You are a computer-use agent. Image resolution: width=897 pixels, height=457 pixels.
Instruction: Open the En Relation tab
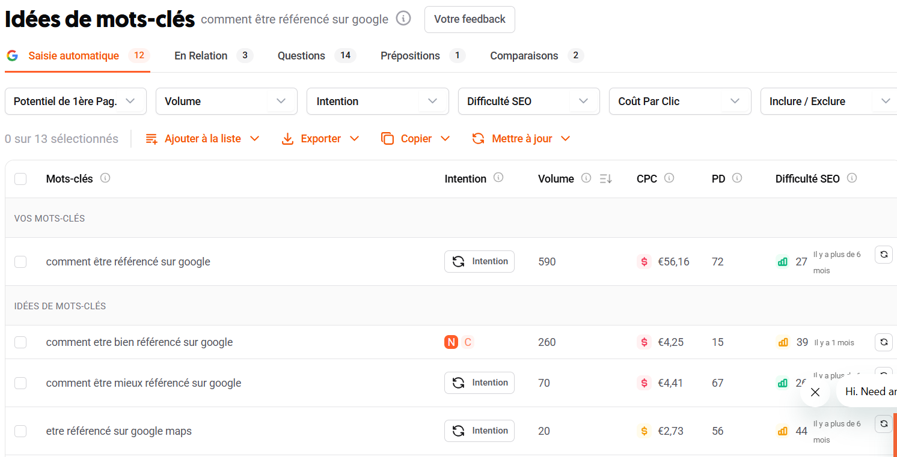(201, 55)
